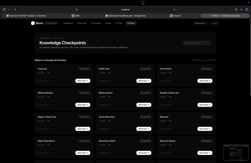Click the Cycle Detection card title
251x163 pixels.
pos(107,117)
